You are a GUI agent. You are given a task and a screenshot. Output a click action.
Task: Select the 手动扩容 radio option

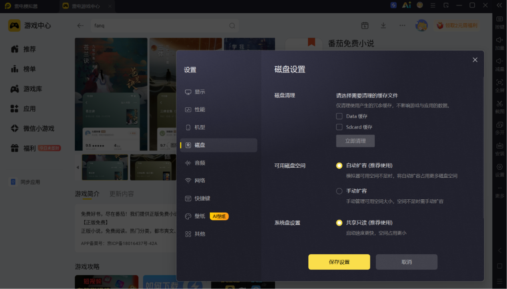(339, 191)
